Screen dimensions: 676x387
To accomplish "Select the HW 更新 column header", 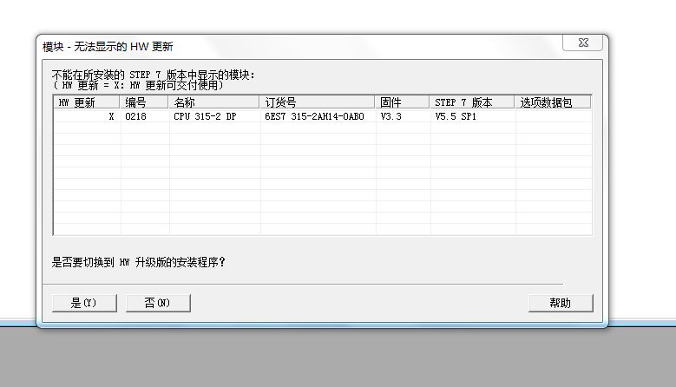I will coord(87,102).
